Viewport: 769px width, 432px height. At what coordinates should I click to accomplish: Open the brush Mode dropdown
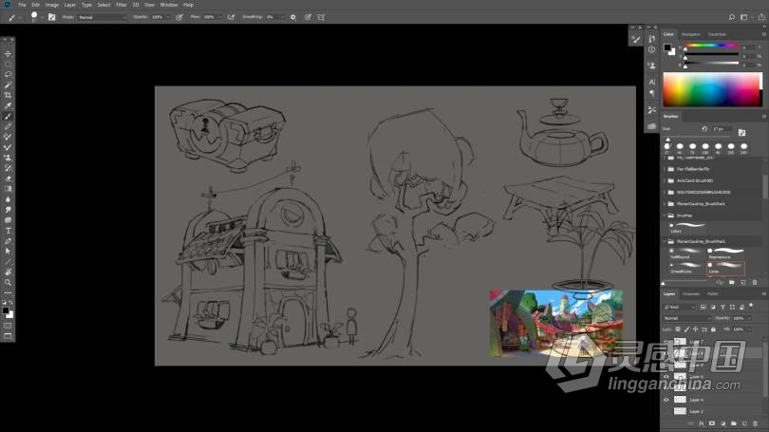pyautogui.click(x=103, y=17)
